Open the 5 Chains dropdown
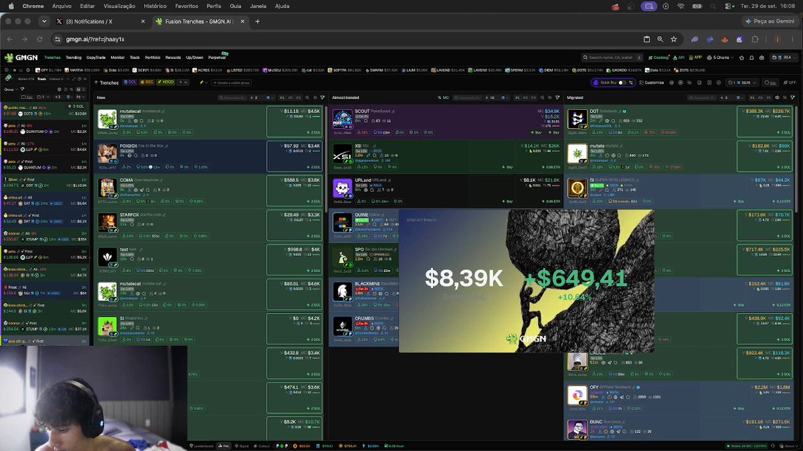 pyautogui.click(x=720, y=57)
